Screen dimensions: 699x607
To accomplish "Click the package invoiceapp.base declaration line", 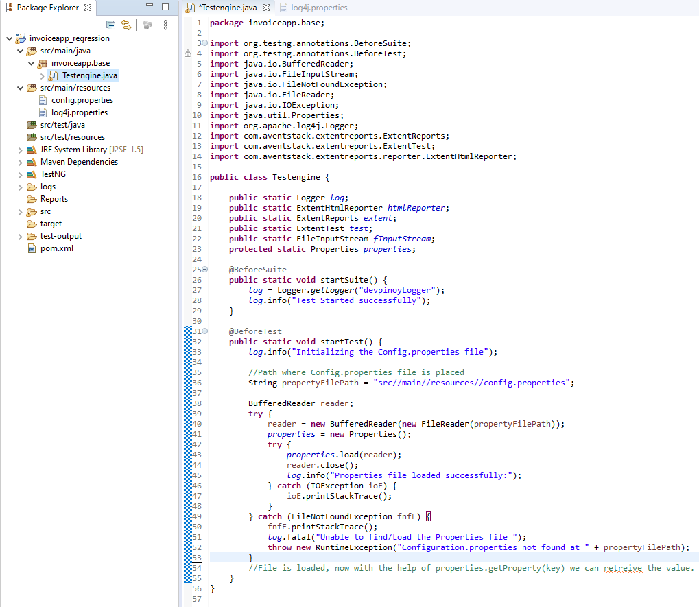I will [267, 23].
